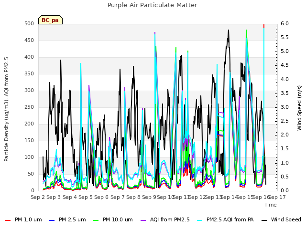This screenshot has width=306, height=229.
Task: Click the 0.0 wind speed tick label
Action: click(284, 191)
